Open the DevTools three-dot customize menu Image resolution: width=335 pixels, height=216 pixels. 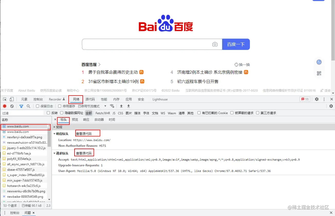324,99
